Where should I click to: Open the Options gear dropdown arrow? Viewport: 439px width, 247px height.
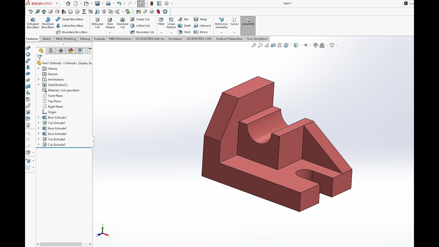coord(171,3)
